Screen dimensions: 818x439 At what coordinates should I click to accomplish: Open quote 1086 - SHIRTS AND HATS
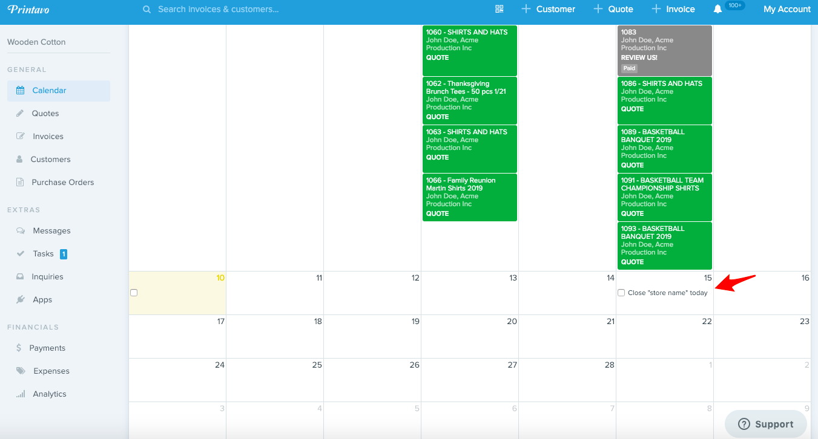(665, 100)
